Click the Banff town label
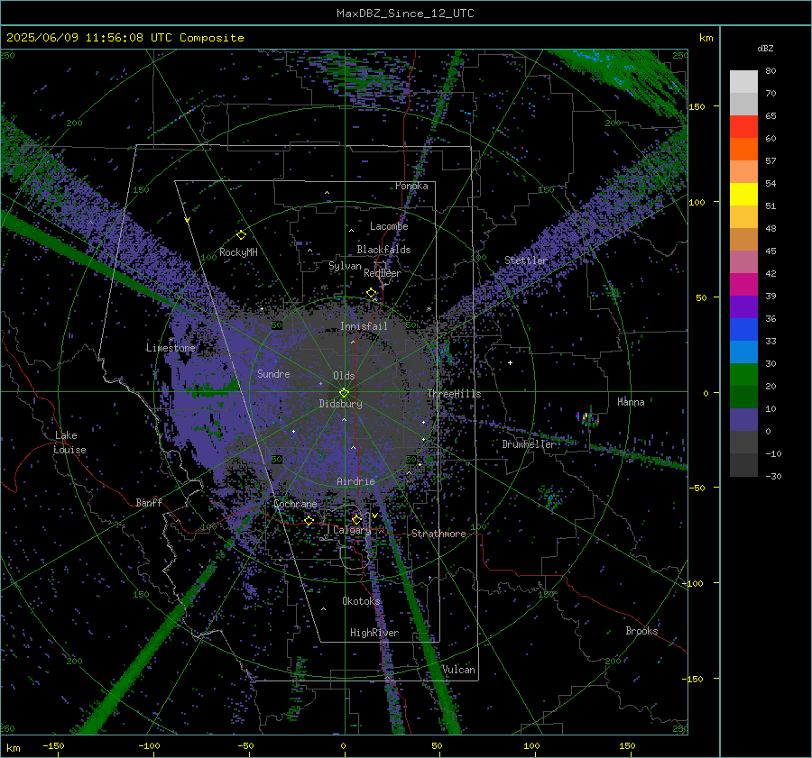812x758 pixels. click(149, 502)
